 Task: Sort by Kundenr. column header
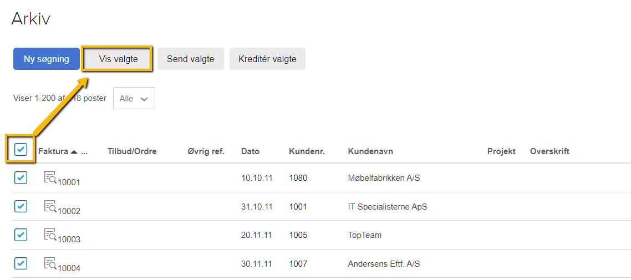coord(307,152)
